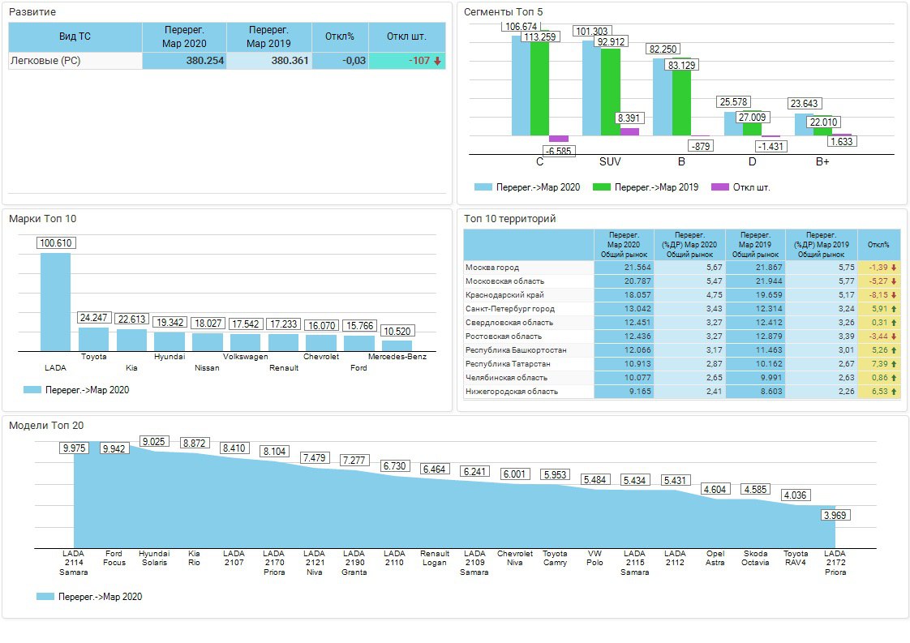910x643 pixels.
Task: Click the red down arrow beside -107
Action: coord(438,61)
